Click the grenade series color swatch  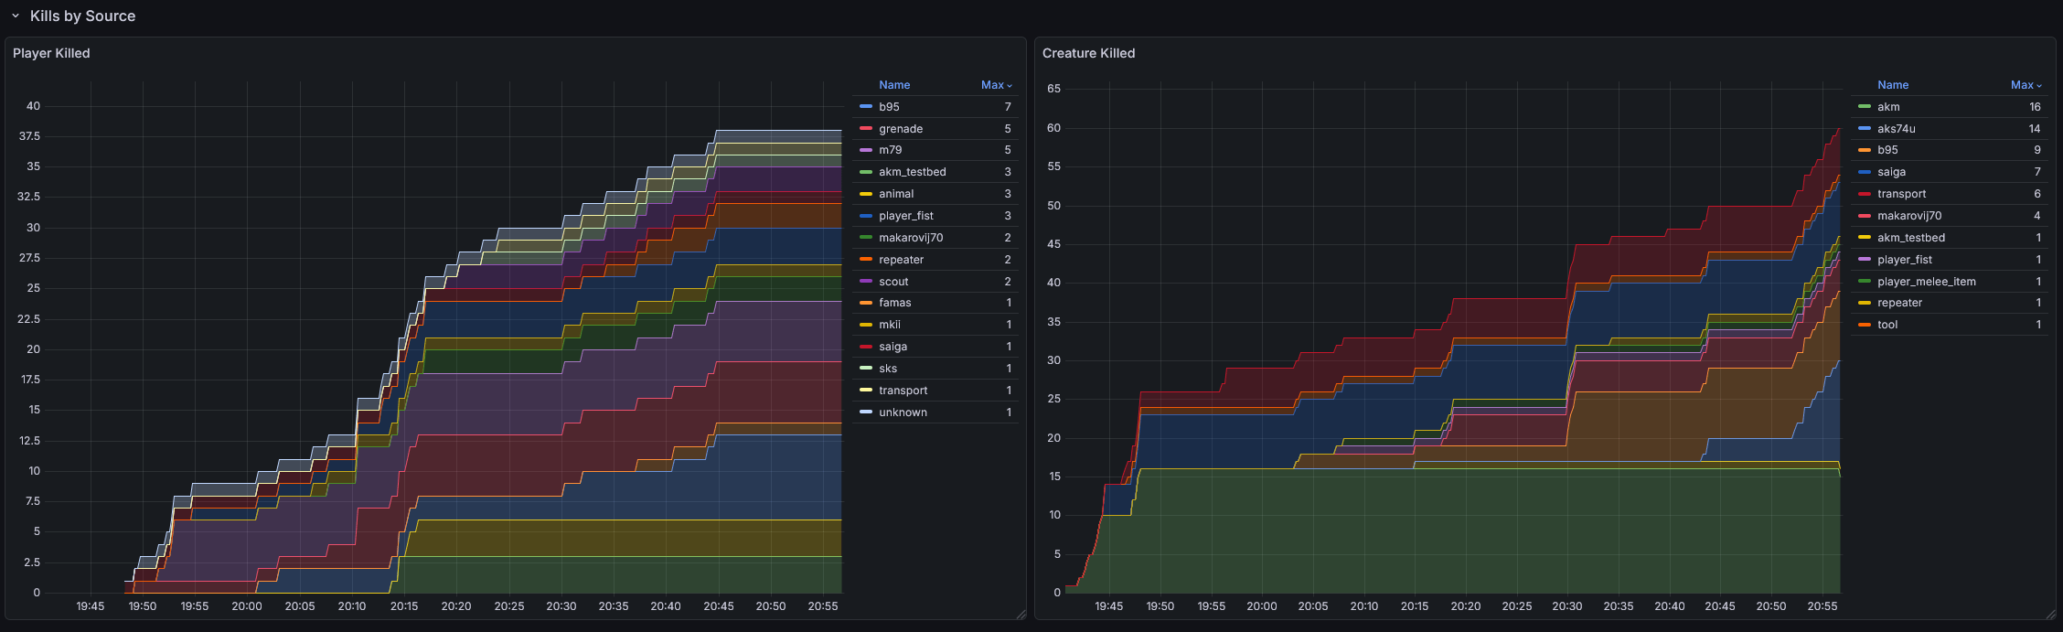[866, 129]
